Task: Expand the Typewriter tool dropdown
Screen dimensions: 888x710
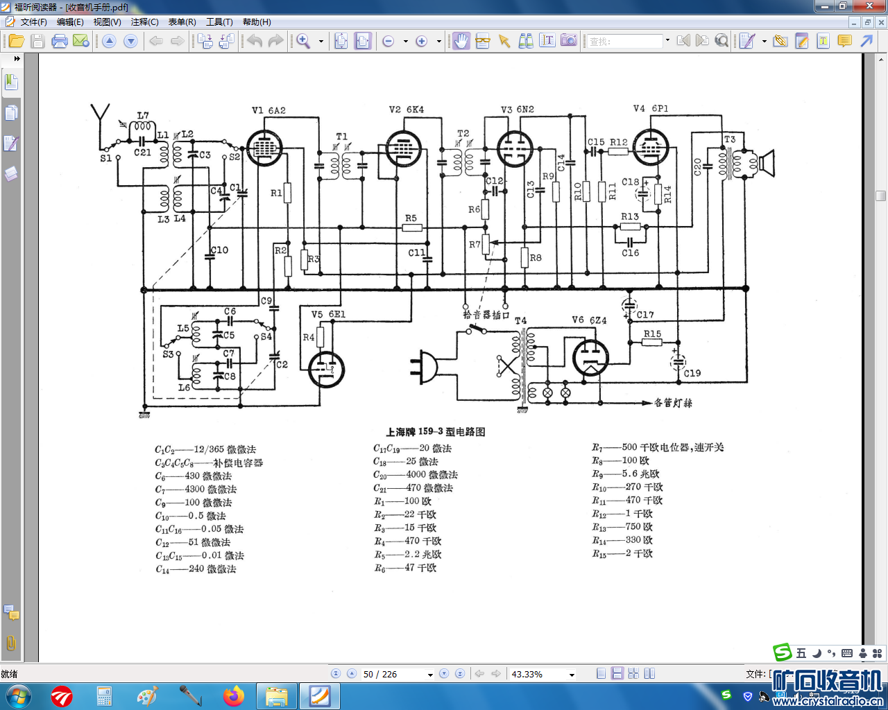Action: 764,41
